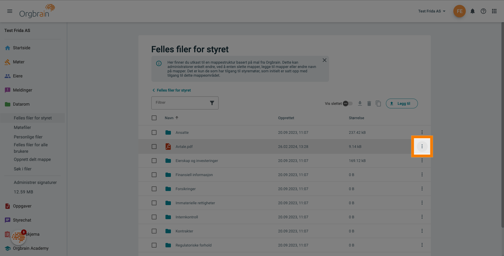Click the Orgbrain logo

click(37, 11)
